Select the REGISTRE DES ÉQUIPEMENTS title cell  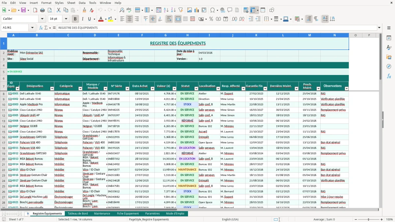tap(178, 43)
